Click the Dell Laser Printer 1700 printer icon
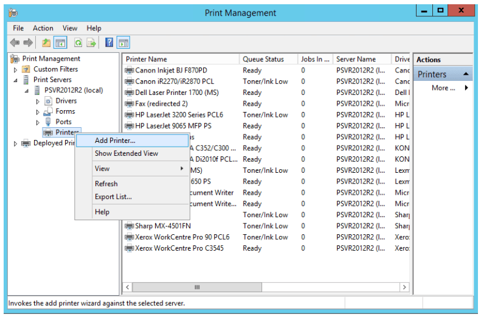Screen dimensions: 481x317 click(129, 92)
